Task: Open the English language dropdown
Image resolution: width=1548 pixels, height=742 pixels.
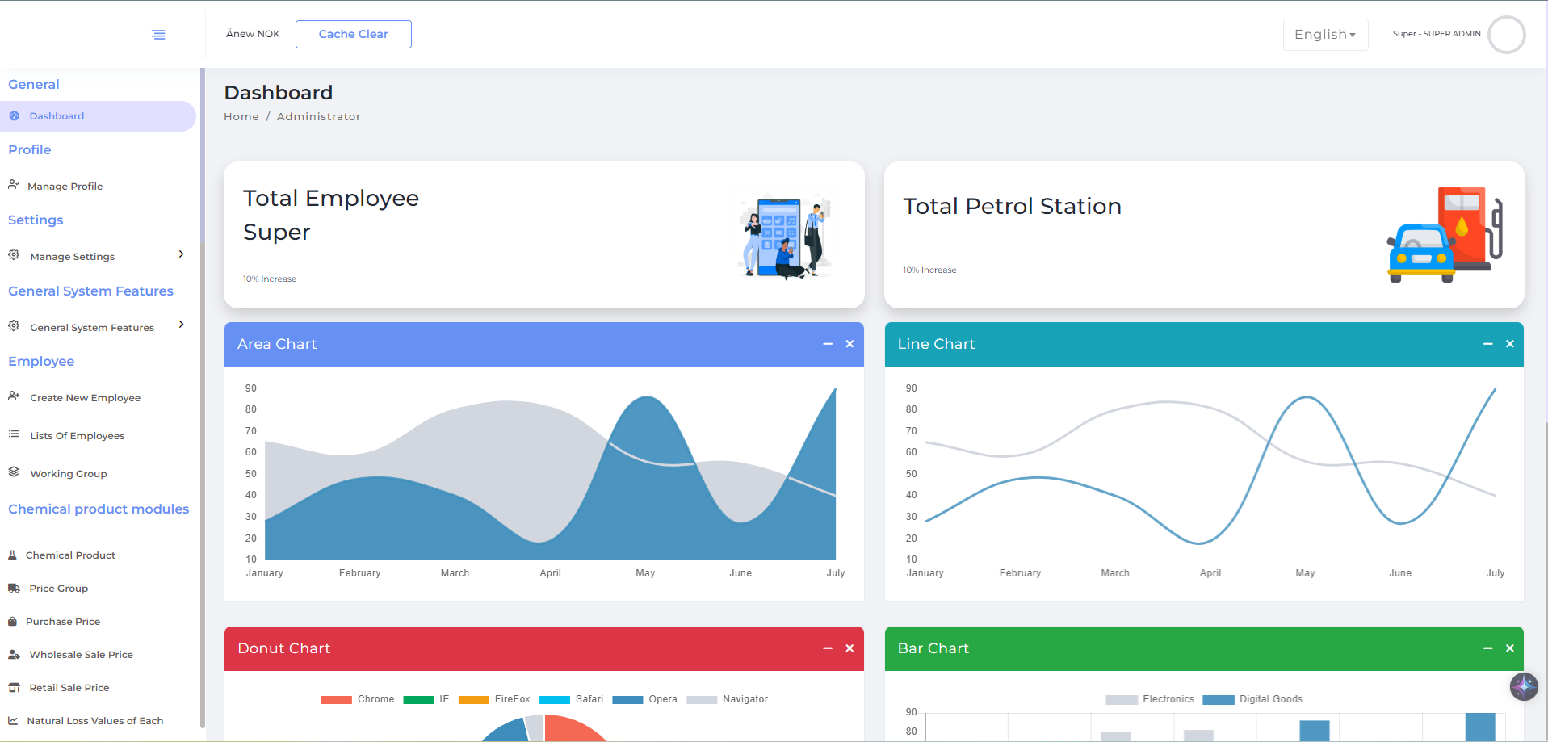Action: click(1324, 35)
